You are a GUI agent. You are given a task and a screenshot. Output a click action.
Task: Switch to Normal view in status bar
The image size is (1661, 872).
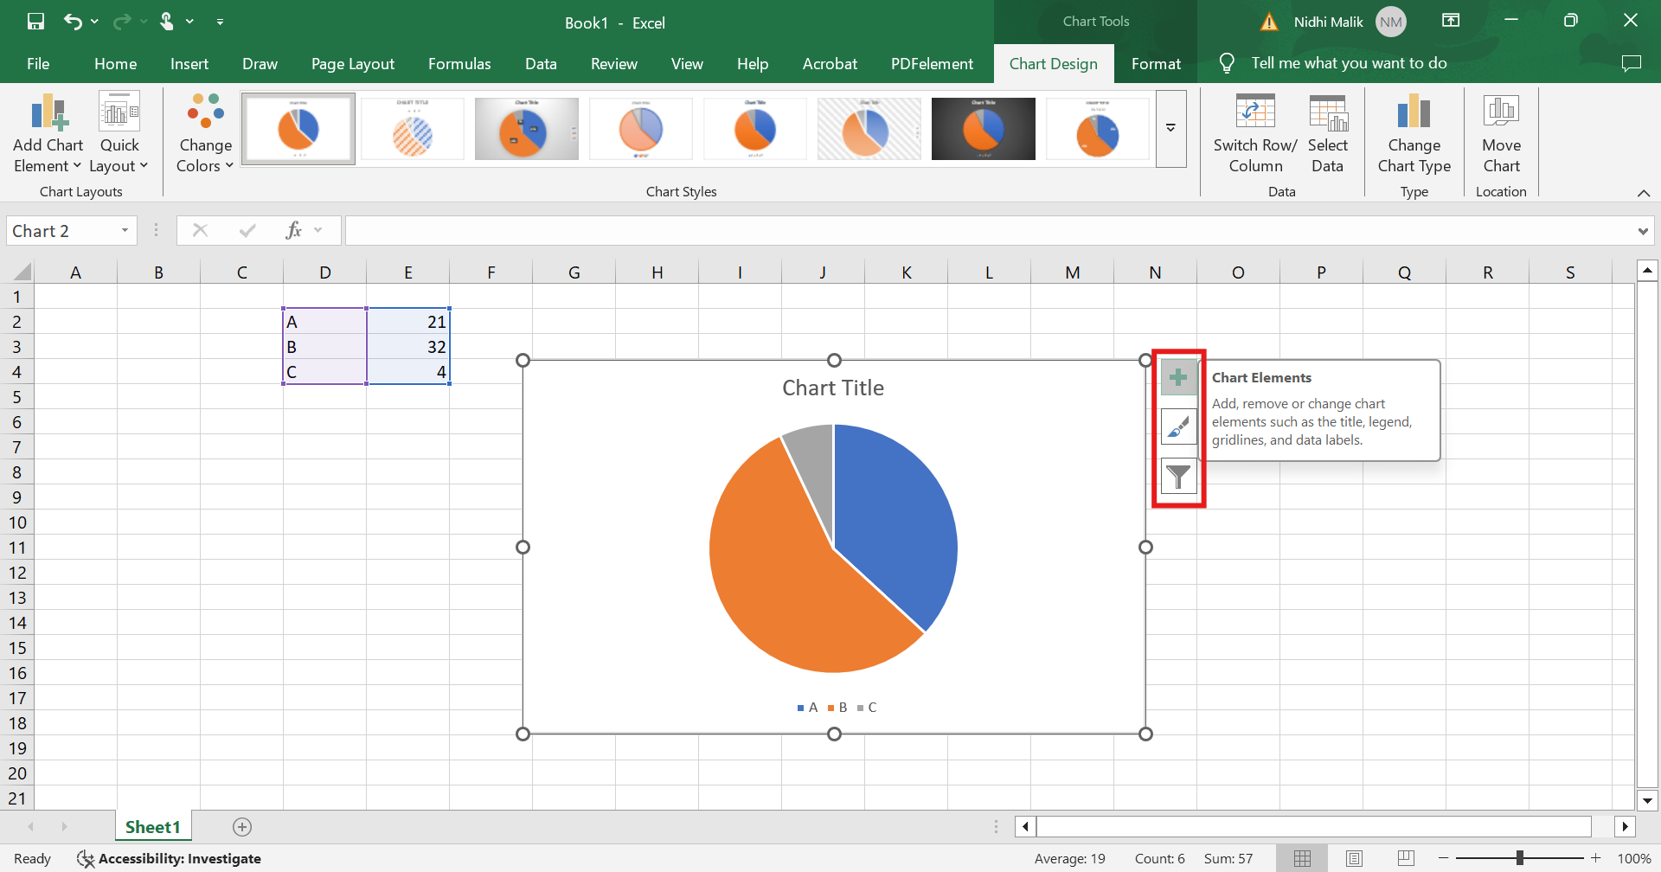(x=1302, y=858)
